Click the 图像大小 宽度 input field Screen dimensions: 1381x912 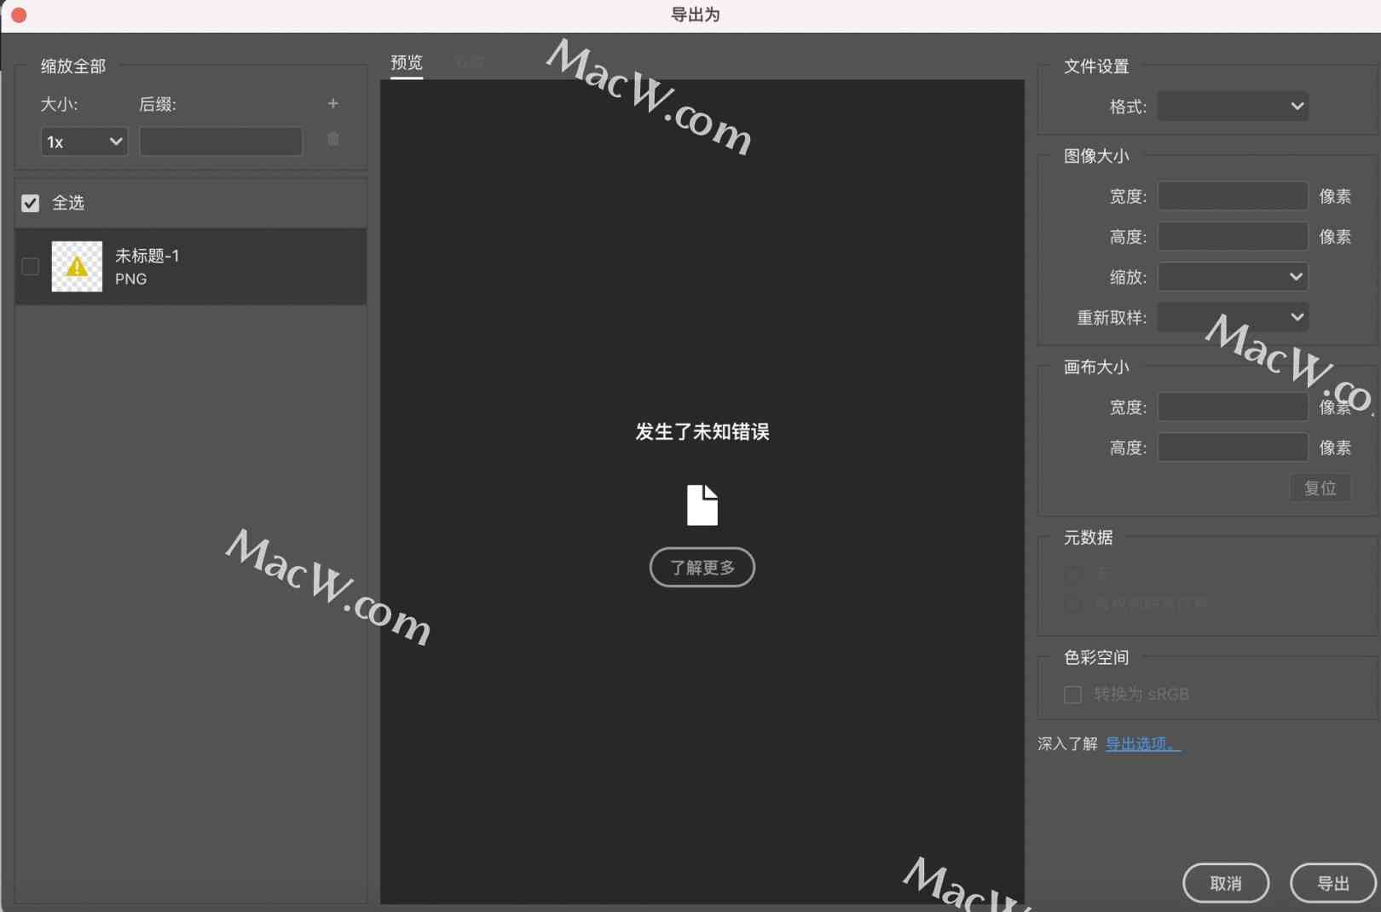tap(1232, 196)
